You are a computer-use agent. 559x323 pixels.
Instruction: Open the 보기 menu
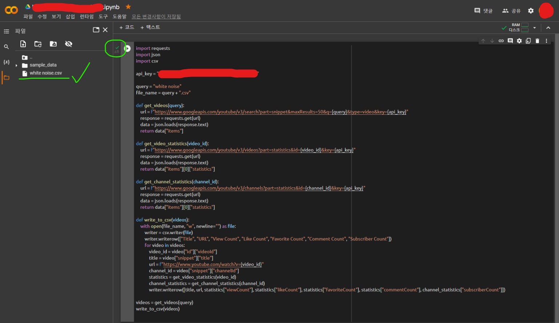56,16
